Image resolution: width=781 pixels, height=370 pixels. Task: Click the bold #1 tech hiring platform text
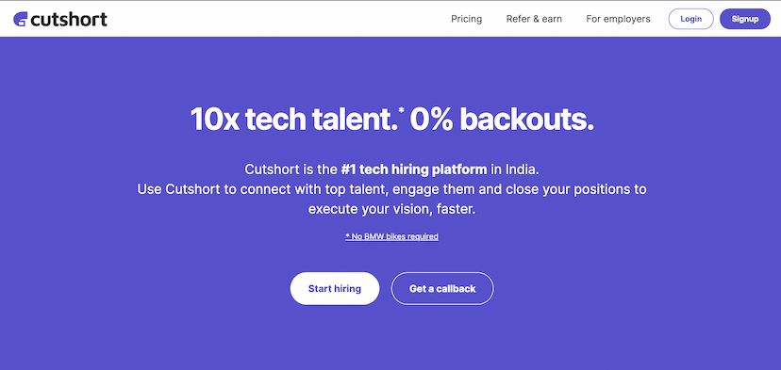414,169
